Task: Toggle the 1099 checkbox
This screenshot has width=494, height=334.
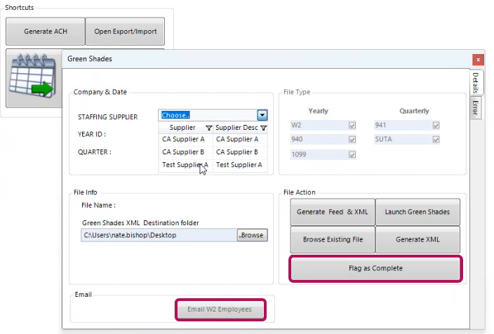Action: coord(352,154)
